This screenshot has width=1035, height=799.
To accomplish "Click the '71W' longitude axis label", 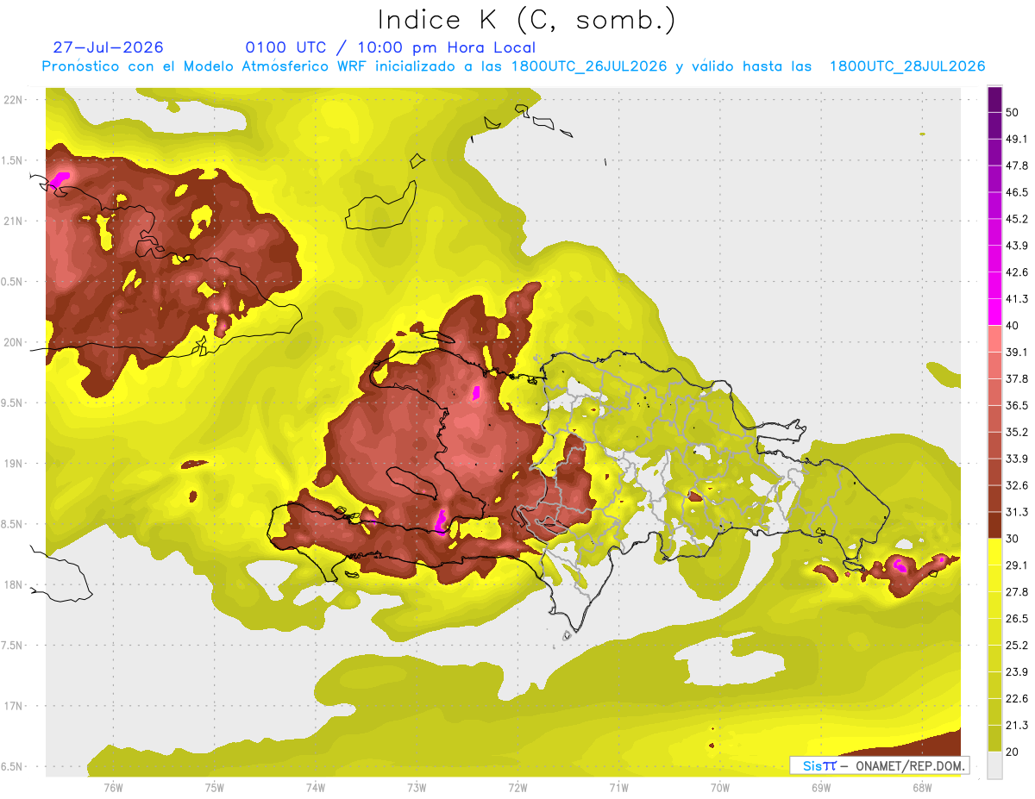I will coord(618,788).
